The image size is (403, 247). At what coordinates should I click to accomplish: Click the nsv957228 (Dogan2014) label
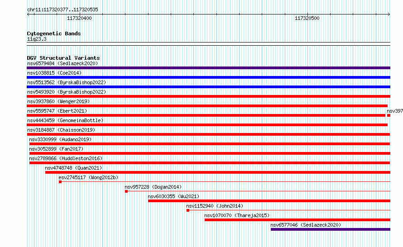(153, 187)
